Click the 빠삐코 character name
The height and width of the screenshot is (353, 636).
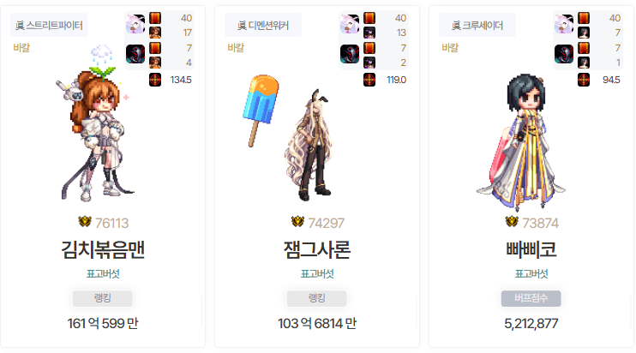(531, 249)
